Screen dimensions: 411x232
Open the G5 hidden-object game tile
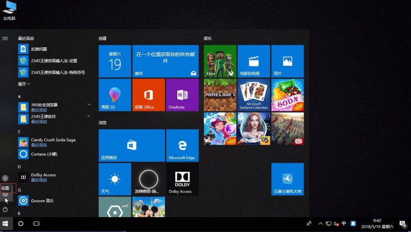point(254,128)
